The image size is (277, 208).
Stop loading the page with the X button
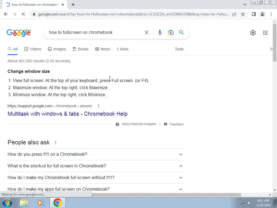[x=23, y=14]
